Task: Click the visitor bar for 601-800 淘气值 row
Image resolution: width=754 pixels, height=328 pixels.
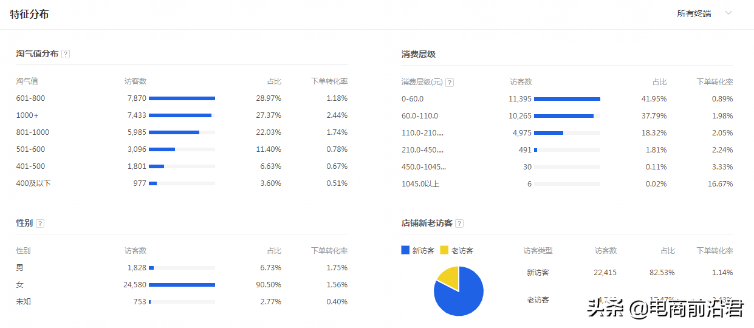Action: 182,98
